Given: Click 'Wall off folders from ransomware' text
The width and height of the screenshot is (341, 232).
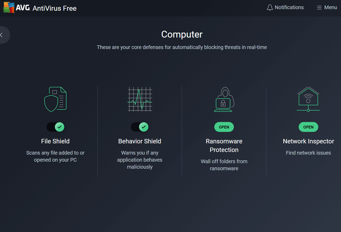Looking at the screenshot, I should 224,165.
